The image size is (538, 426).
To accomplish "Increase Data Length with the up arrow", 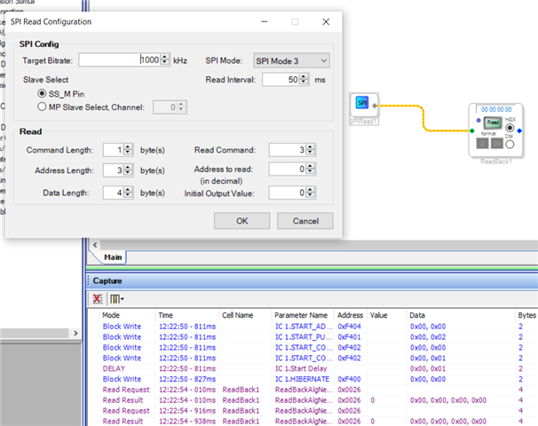I will coord(128,190).
